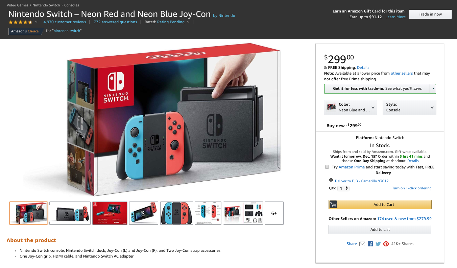Check the Try Amazon Prime checkbox
The height and width of the screenshot is (268, 457).
[327, 167]
